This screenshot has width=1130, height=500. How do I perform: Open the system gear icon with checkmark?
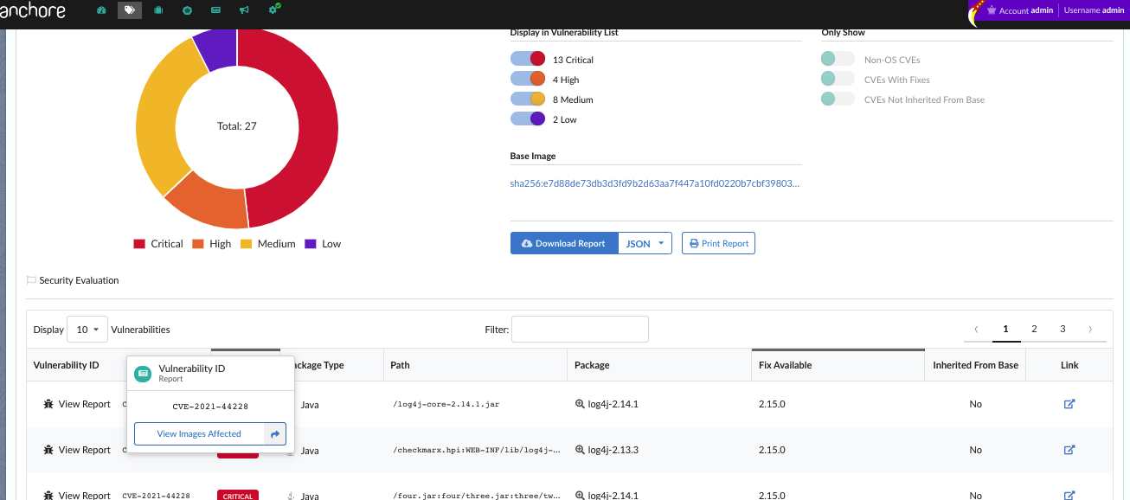coord(274,10)
